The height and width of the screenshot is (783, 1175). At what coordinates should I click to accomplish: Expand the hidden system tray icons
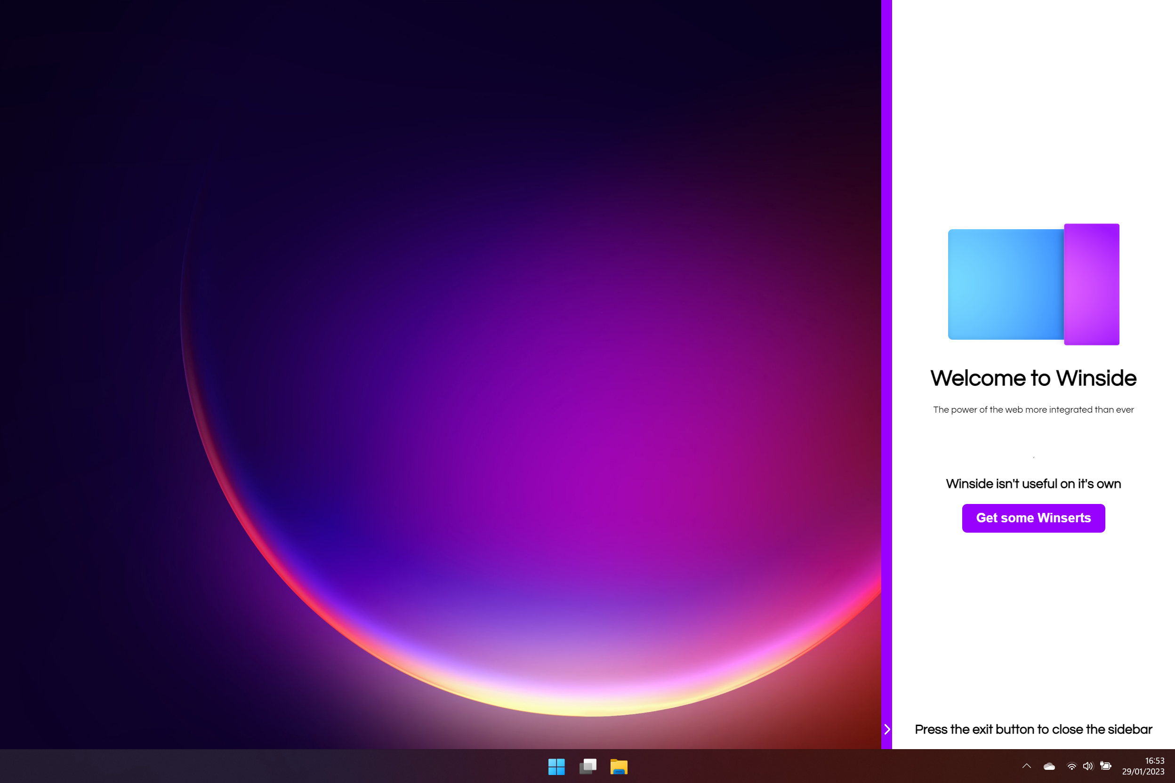pos(1026,766)
